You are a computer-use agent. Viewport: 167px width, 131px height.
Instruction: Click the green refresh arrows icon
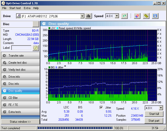point(124,16)
